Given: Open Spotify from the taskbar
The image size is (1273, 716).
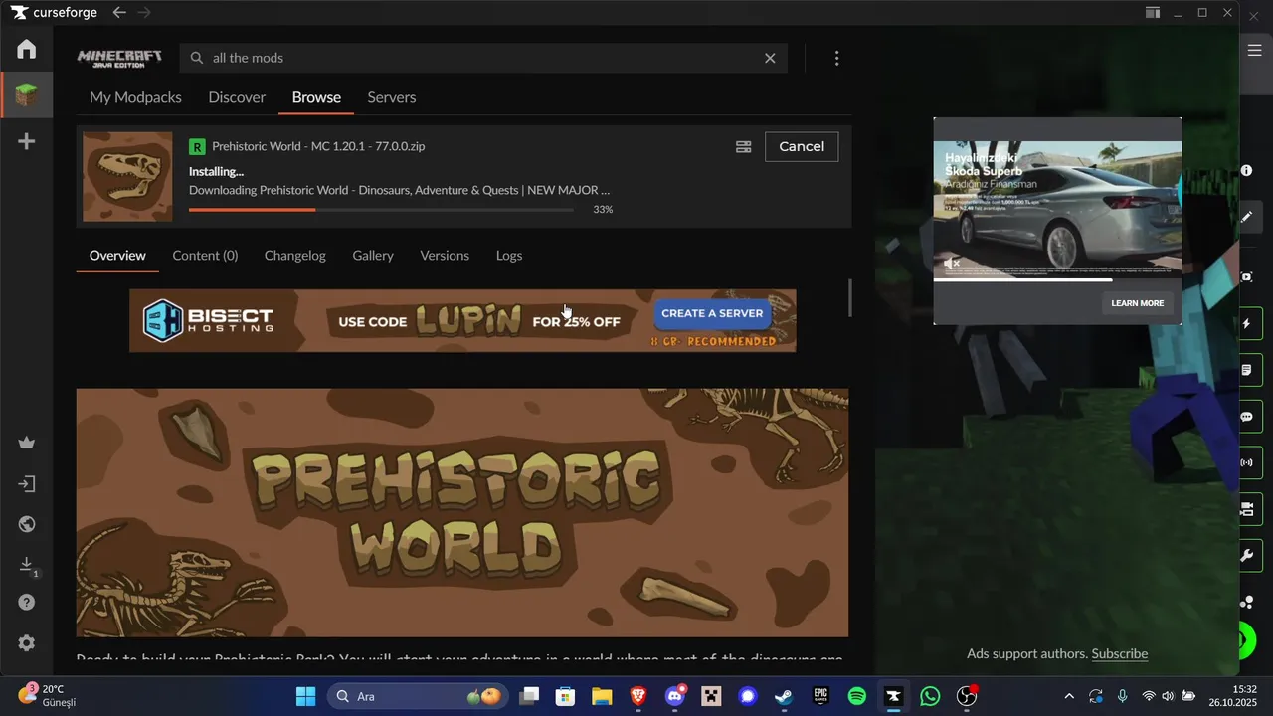Looking at the screenshot, I should tap(857, 696).
